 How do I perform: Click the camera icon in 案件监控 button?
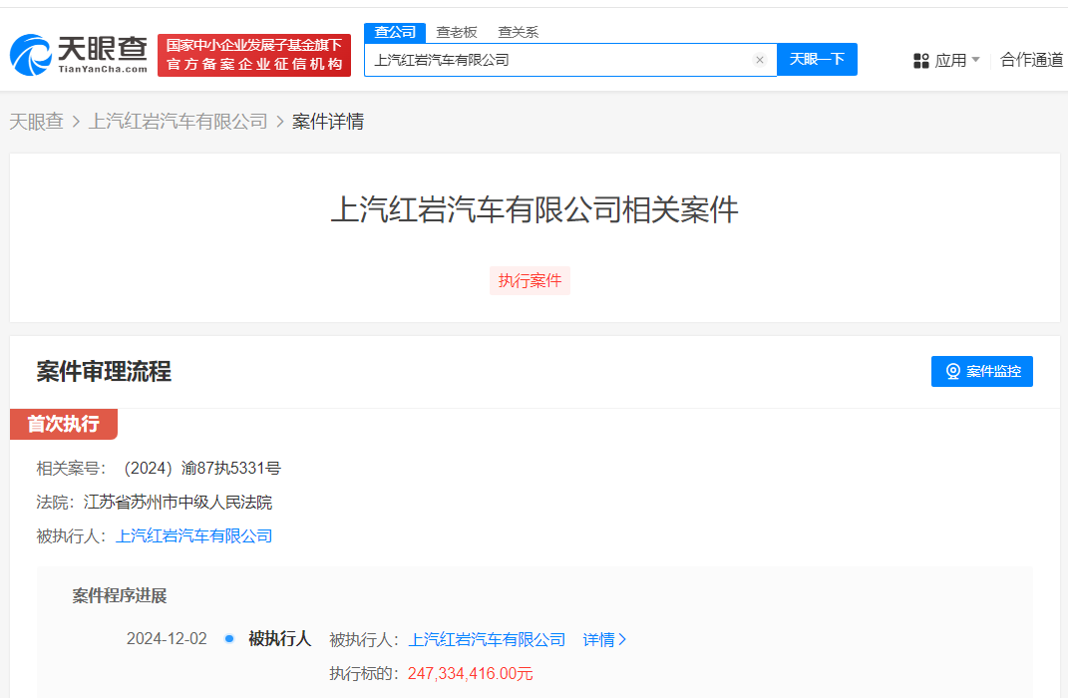pos(952,371)
